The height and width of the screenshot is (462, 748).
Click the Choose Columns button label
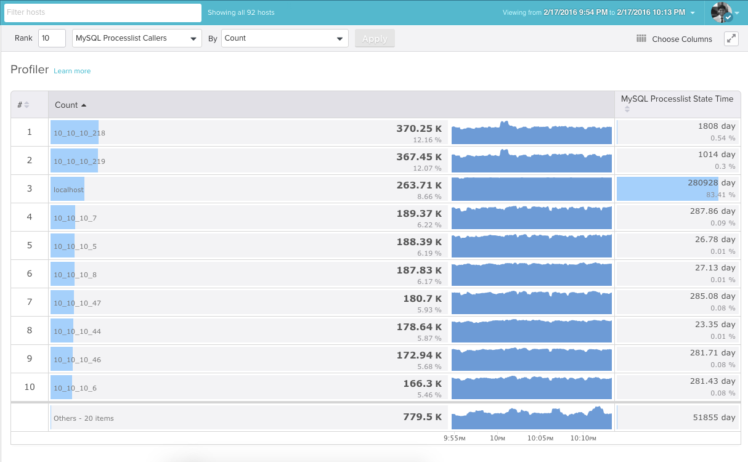pyautogui.click(x=681, y=39)
